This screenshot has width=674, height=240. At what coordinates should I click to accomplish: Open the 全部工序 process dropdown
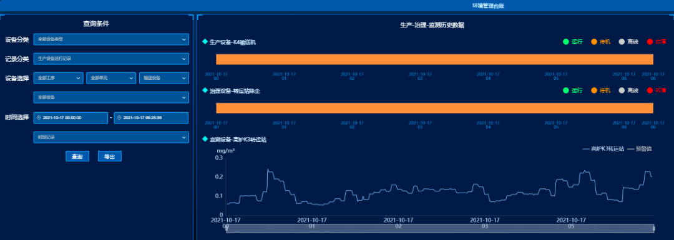(58, 78)
